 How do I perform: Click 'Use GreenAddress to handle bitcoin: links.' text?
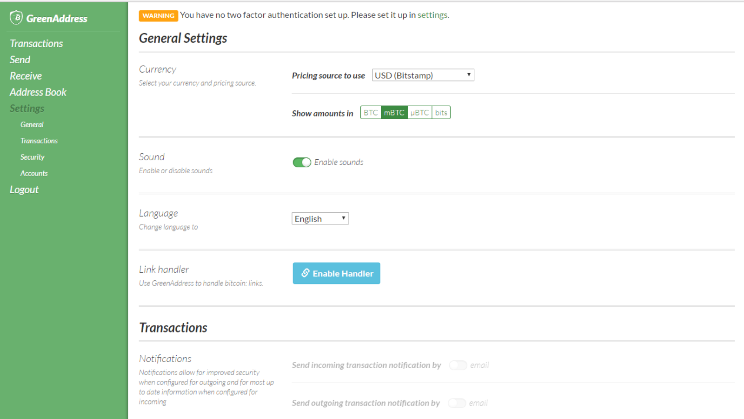point(201,283)
